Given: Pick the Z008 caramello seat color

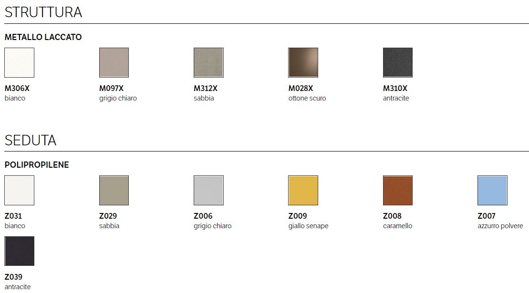Looking at the screenshot, I should tap(397, 190).
